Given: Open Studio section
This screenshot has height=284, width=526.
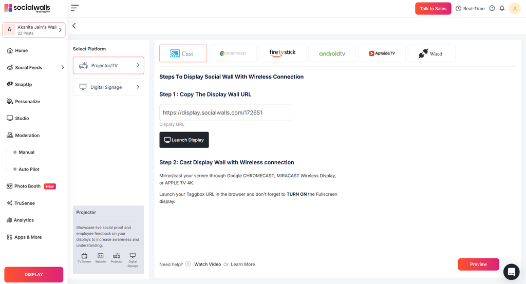Looking at the screenshot, I should click(x=18, y=118).
